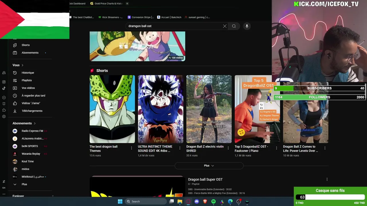Play The best dragon ball Themes Cell short
This screenshot has height=206, width=367.
pyautogui.click(x=112, y=109)
